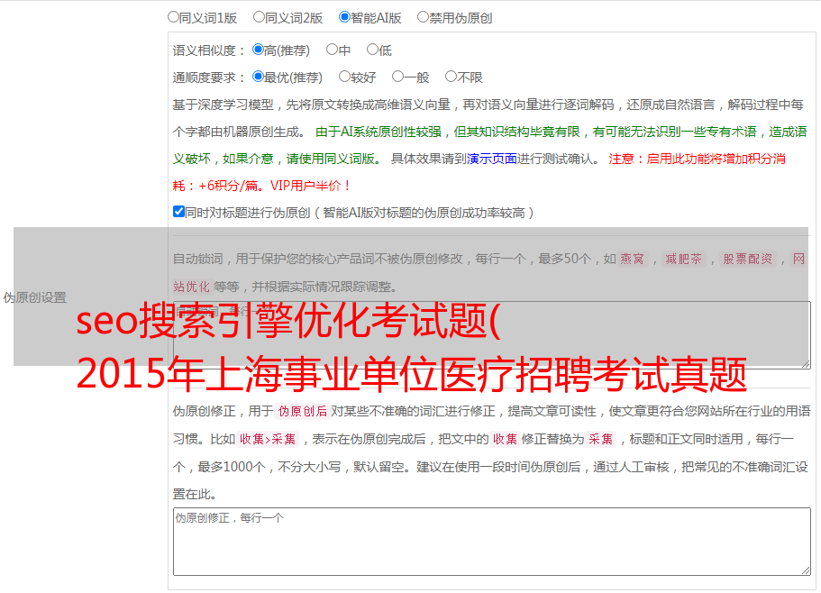Click into the 伪原创修正 textarea
The height and width of the screenshot is (593, 821).
point(492,542)
